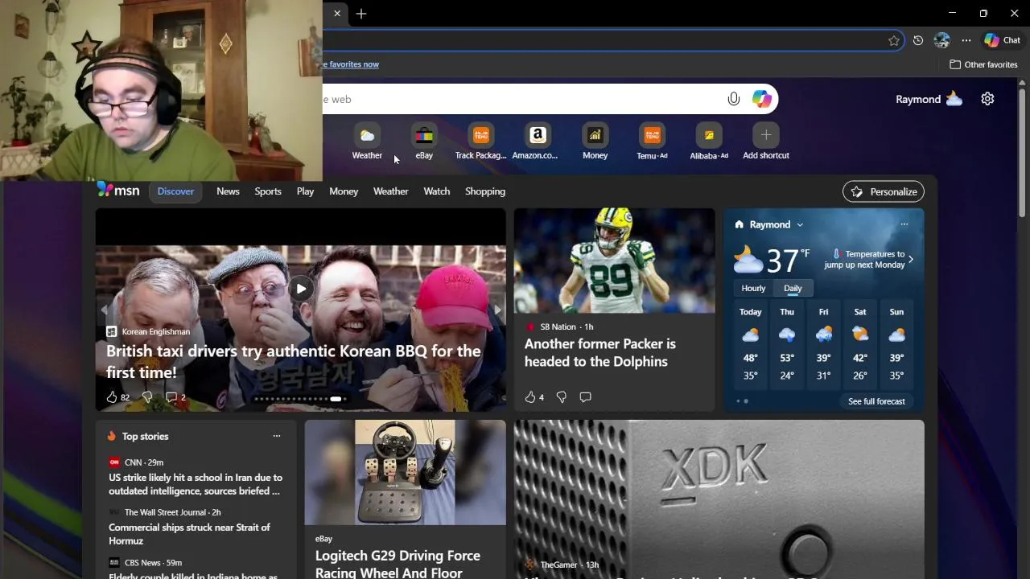Screen dimensions: 1030x579
Task: Open the Weather shortcut tile
Action: pos(367,142)
